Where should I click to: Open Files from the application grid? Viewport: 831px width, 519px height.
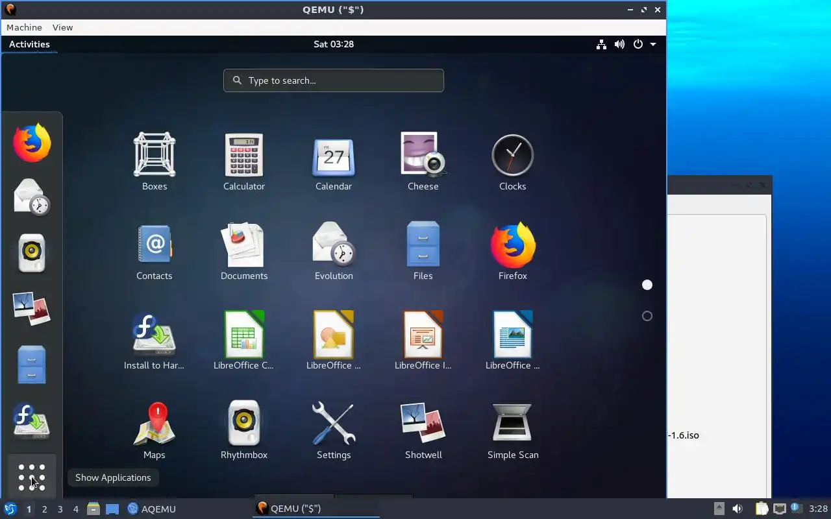tap(423, 251)
